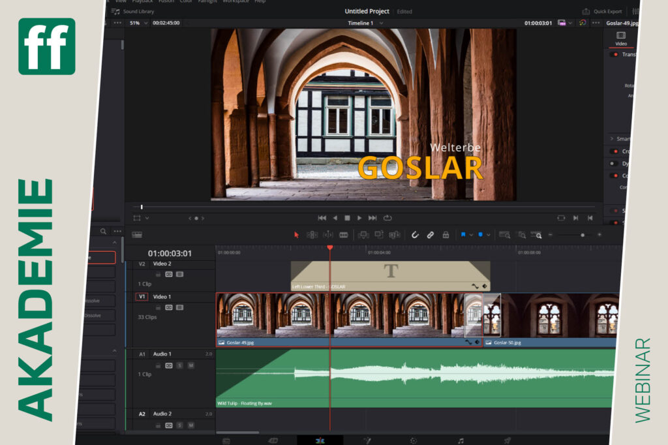668x445 pixels.
Task: Click the Full Extent Zoom icon
Action: pyautogui.click(x=504, y=235)
